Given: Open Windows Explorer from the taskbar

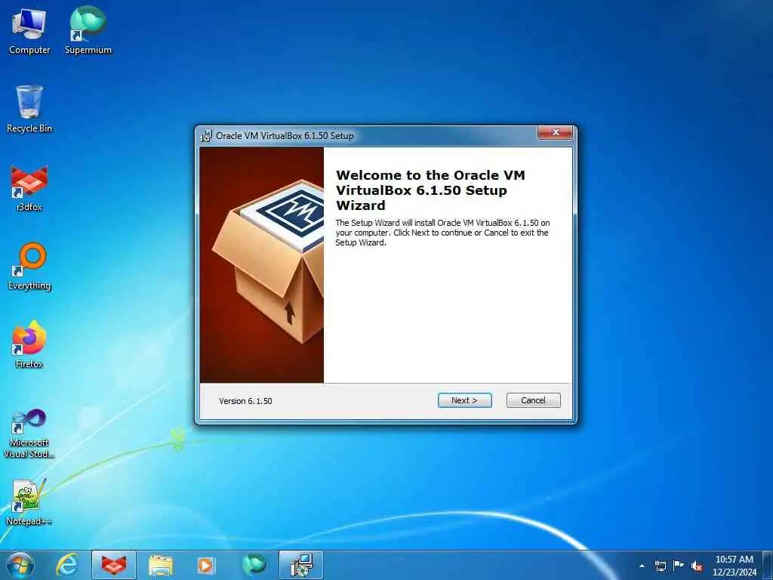Looking at the screenshot, I should 160,566.
